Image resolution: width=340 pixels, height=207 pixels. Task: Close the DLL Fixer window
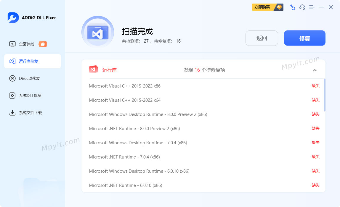(331, 7)
